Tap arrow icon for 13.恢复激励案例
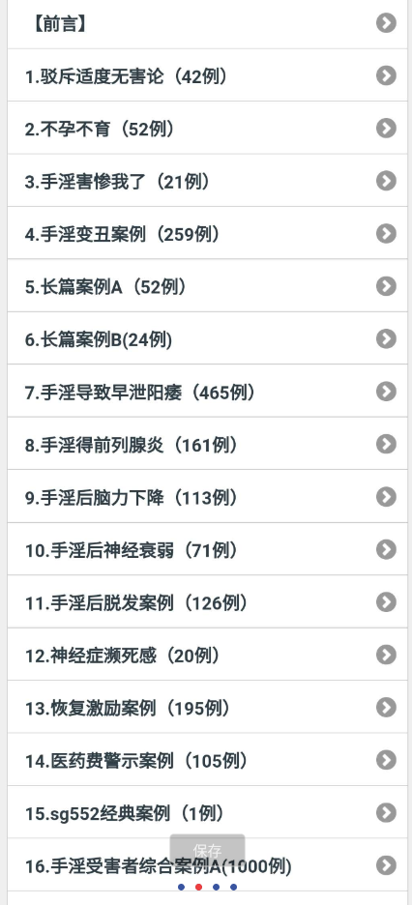Screen dimensions: 412x905 coord(386,708)
